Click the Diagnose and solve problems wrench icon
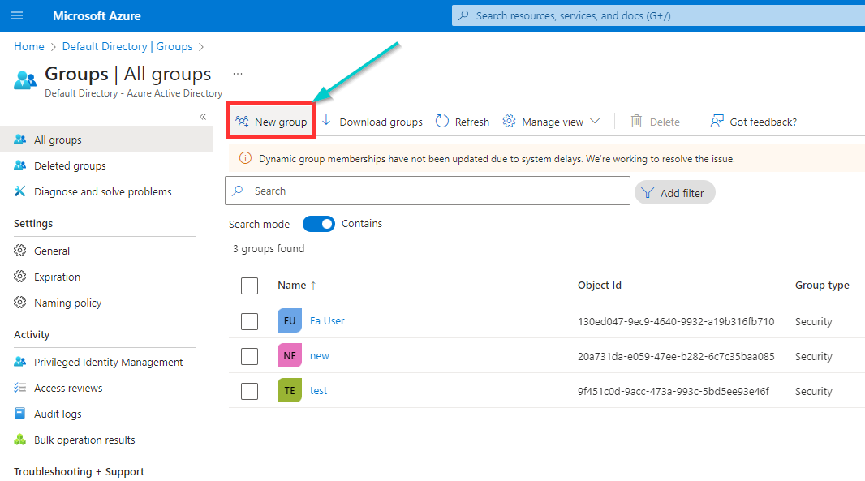This screenshot has width=865, height=481. pos(19,191)
